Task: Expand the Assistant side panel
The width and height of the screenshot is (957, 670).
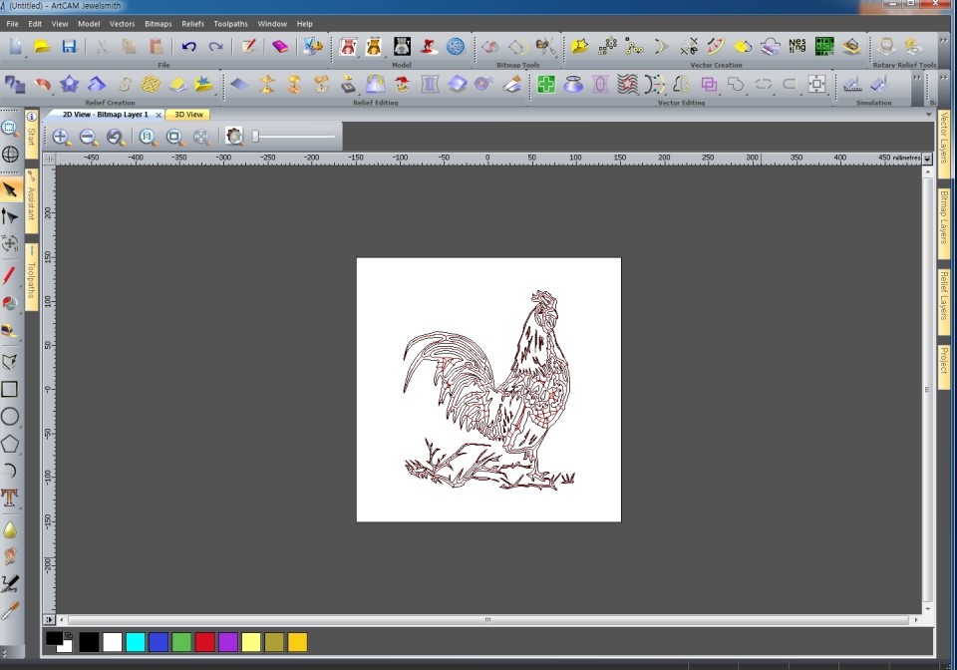Action: click(31, 200)
